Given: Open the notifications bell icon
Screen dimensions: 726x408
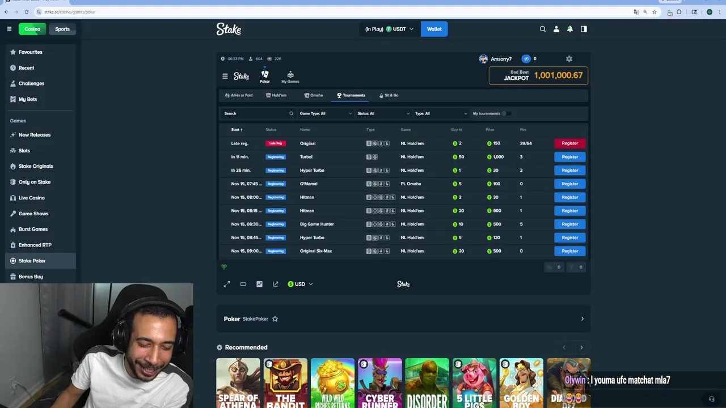Looking at the screenshot, I should [570, 29].
